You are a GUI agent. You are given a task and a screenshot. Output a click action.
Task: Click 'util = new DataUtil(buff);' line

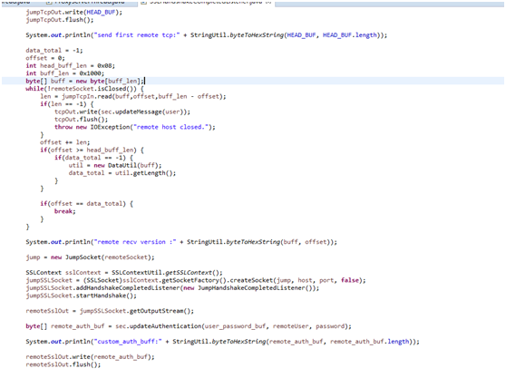tap(115, 166)
